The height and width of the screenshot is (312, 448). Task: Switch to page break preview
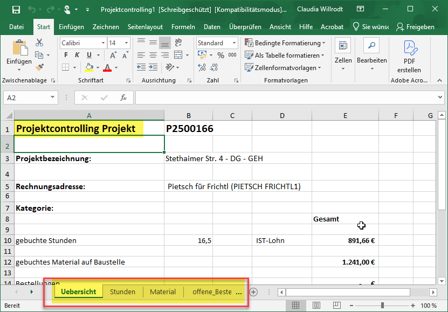pyautogui.click(x=336, y=306)
